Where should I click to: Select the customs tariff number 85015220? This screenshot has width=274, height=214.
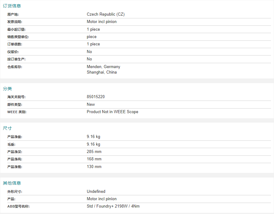pos(96,97)
